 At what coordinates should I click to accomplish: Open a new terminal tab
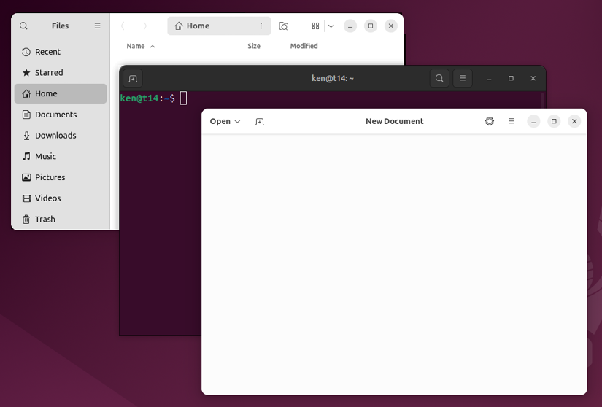(x=133, y=78)
